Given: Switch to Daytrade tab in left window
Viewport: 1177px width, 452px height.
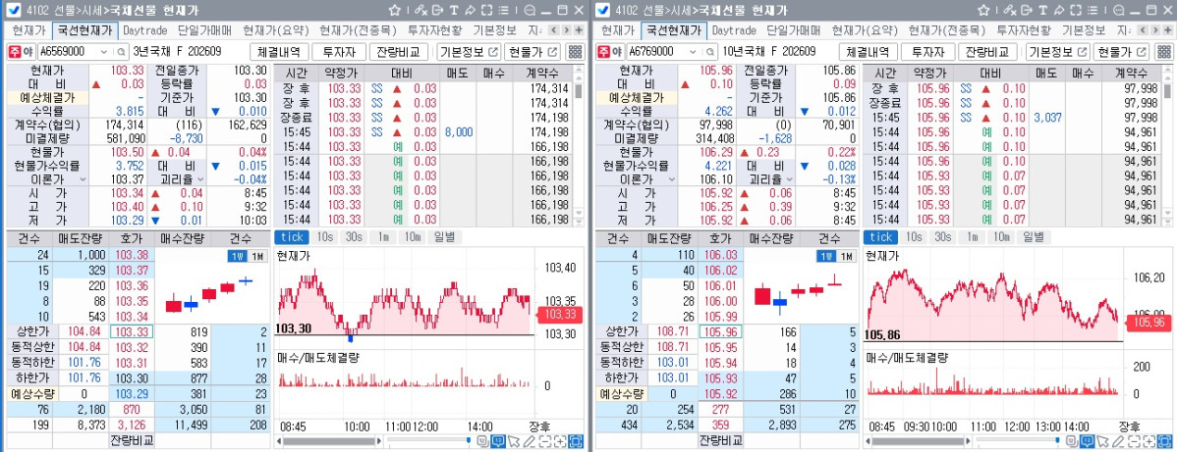Looking at the screenshot, I should pyautogui.click(x=144, y=30).
